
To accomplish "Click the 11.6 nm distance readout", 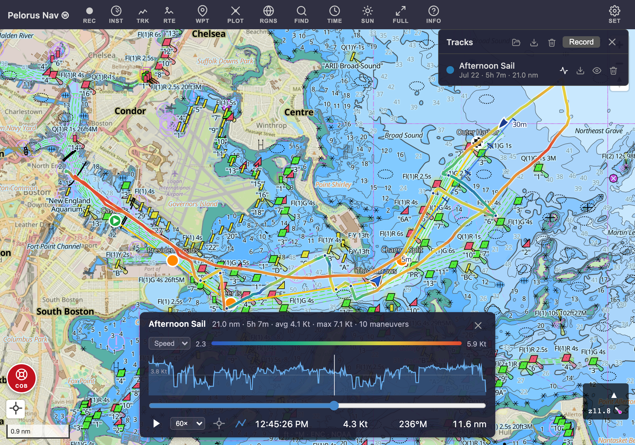I will coord(469,424).
